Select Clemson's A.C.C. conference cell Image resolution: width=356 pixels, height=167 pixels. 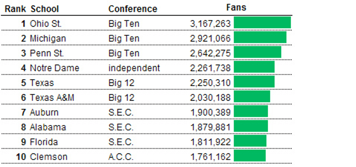click(121, 157)
